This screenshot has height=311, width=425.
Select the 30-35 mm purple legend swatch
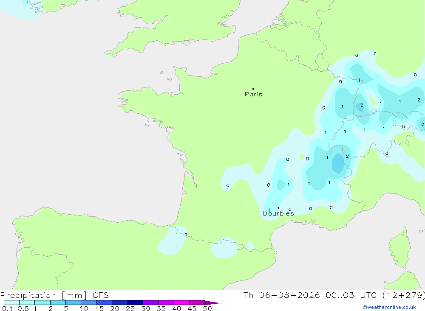pyautogui.click(x=151, y=303)
